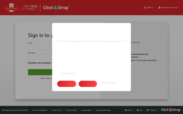Click the "Don't have a" text
The image size is (183, 114).
click(46, 78)
